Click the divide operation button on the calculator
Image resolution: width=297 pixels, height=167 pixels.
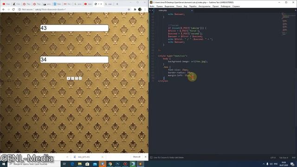[x=80, y=78]
